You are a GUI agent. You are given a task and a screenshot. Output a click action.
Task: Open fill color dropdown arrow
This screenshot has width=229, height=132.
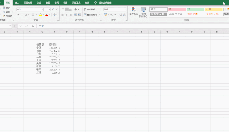[x=43, y=15]
